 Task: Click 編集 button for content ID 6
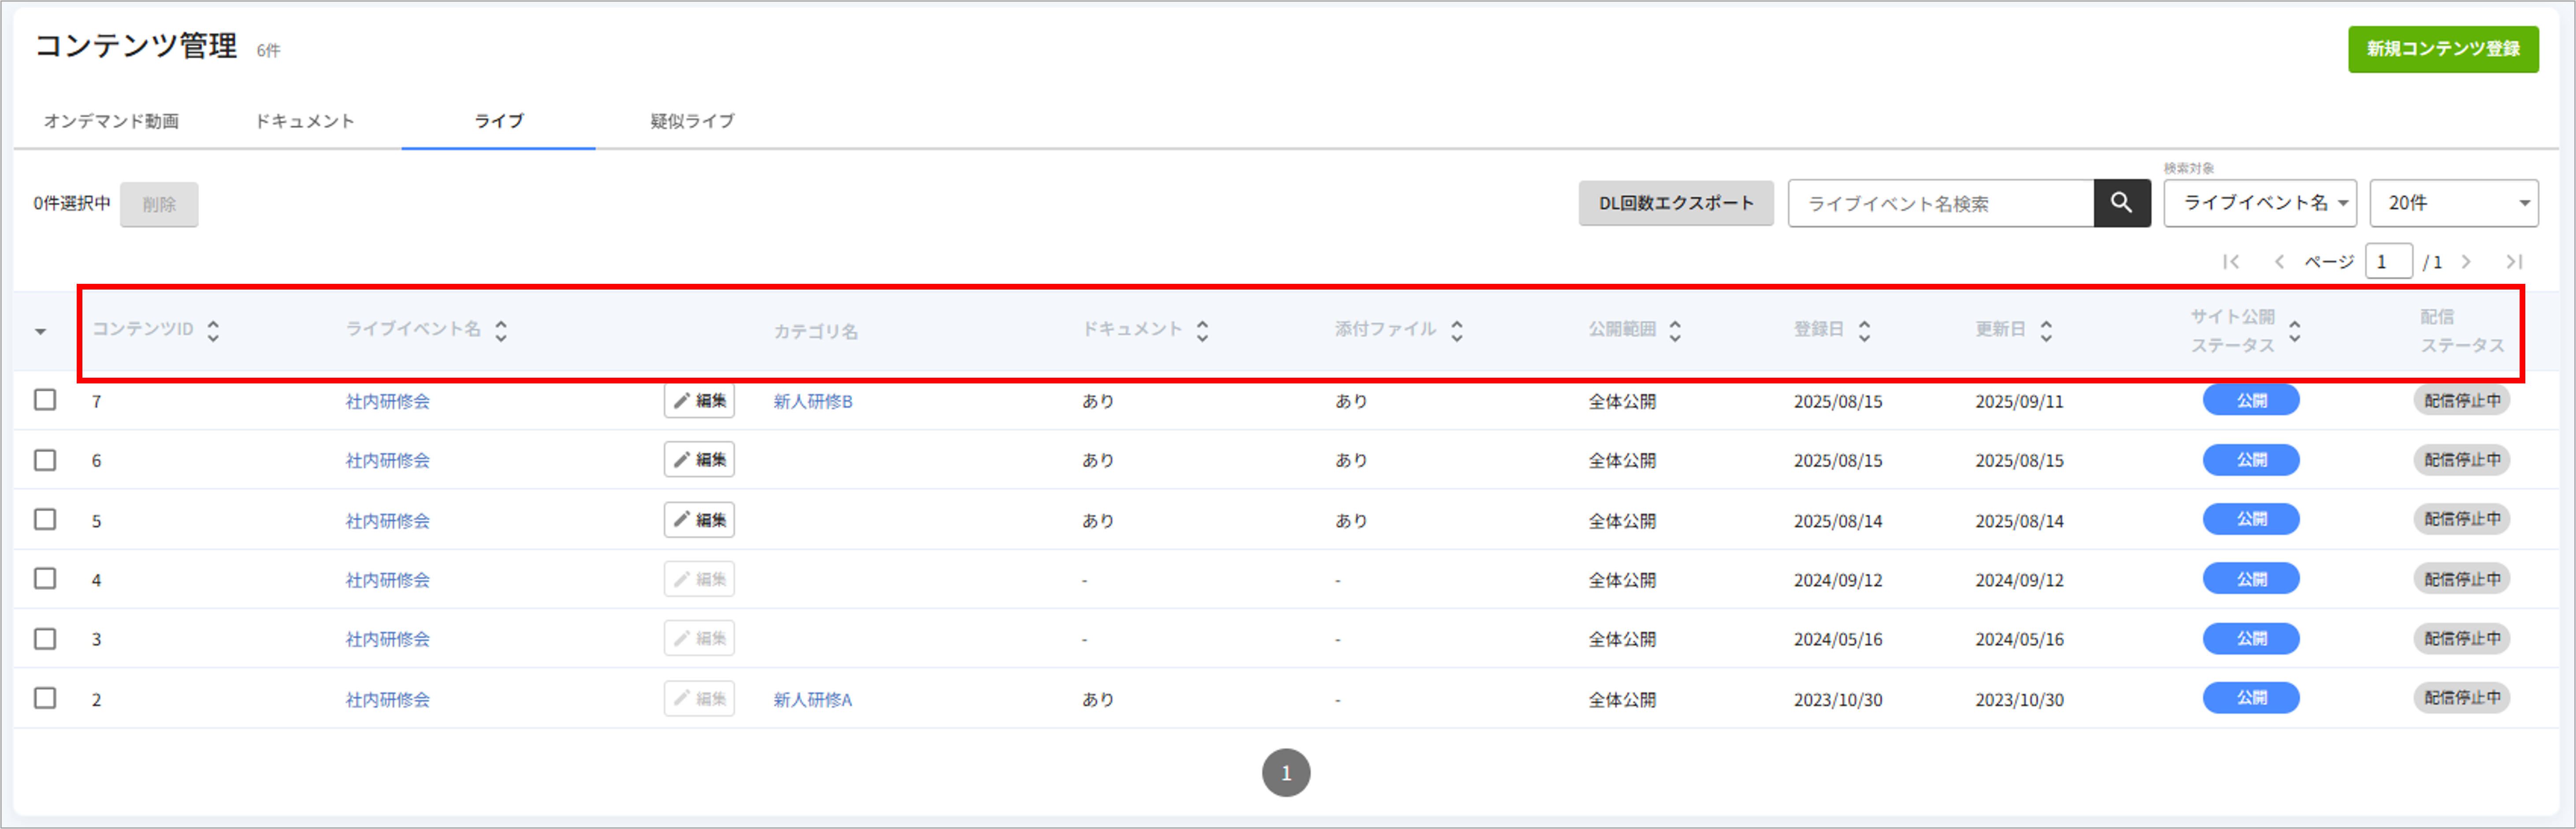click(x=699, y=460)
